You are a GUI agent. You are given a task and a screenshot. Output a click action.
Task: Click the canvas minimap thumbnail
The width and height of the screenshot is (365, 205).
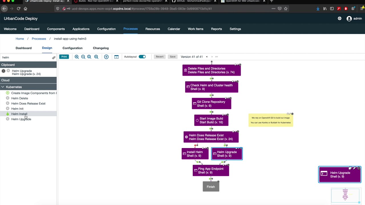coord(346,196)
